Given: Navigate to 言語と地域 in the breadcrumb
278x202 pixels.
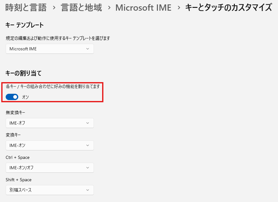Looking at the screenshot, I should pos(81,8).
